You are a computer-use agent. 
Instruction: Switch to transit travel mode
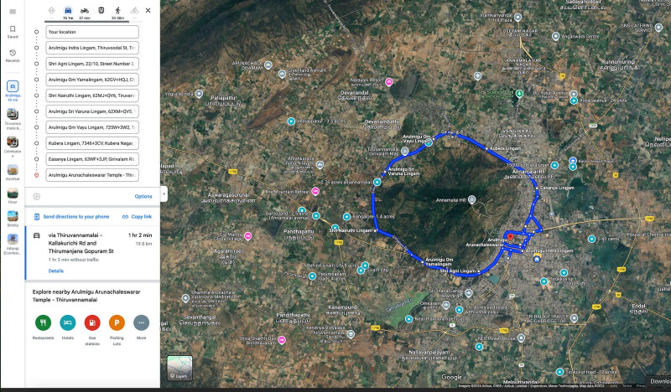click(x=101, y=10)
